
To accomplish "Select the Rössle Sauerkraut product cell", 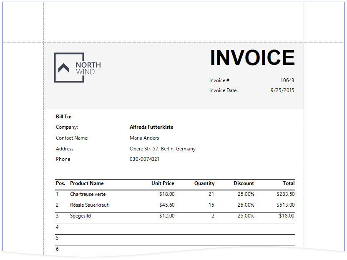I will click(x=89, y=205).
